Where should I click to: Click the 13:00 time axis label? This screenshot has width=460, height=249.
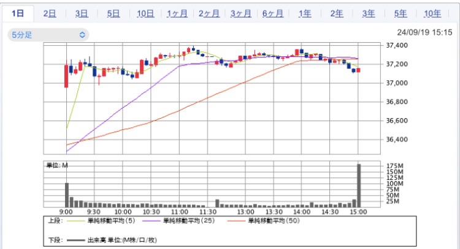point(245,212)
